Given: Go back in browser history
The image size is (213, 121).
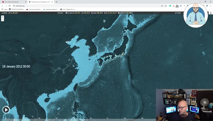Looking at the screenshot, I should coord(2,6).
